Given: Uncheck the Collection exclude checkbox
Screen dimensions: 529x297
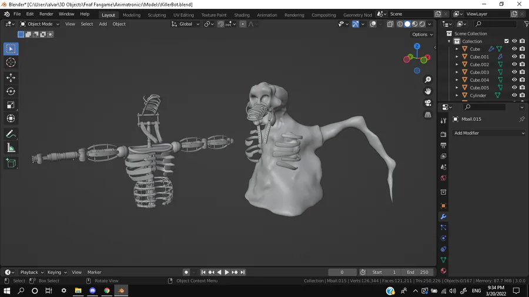Looking at the screenshot, I should [x=507, y=41].
